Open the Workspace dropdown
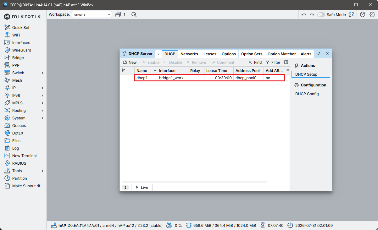 click(x=92, y=14)
